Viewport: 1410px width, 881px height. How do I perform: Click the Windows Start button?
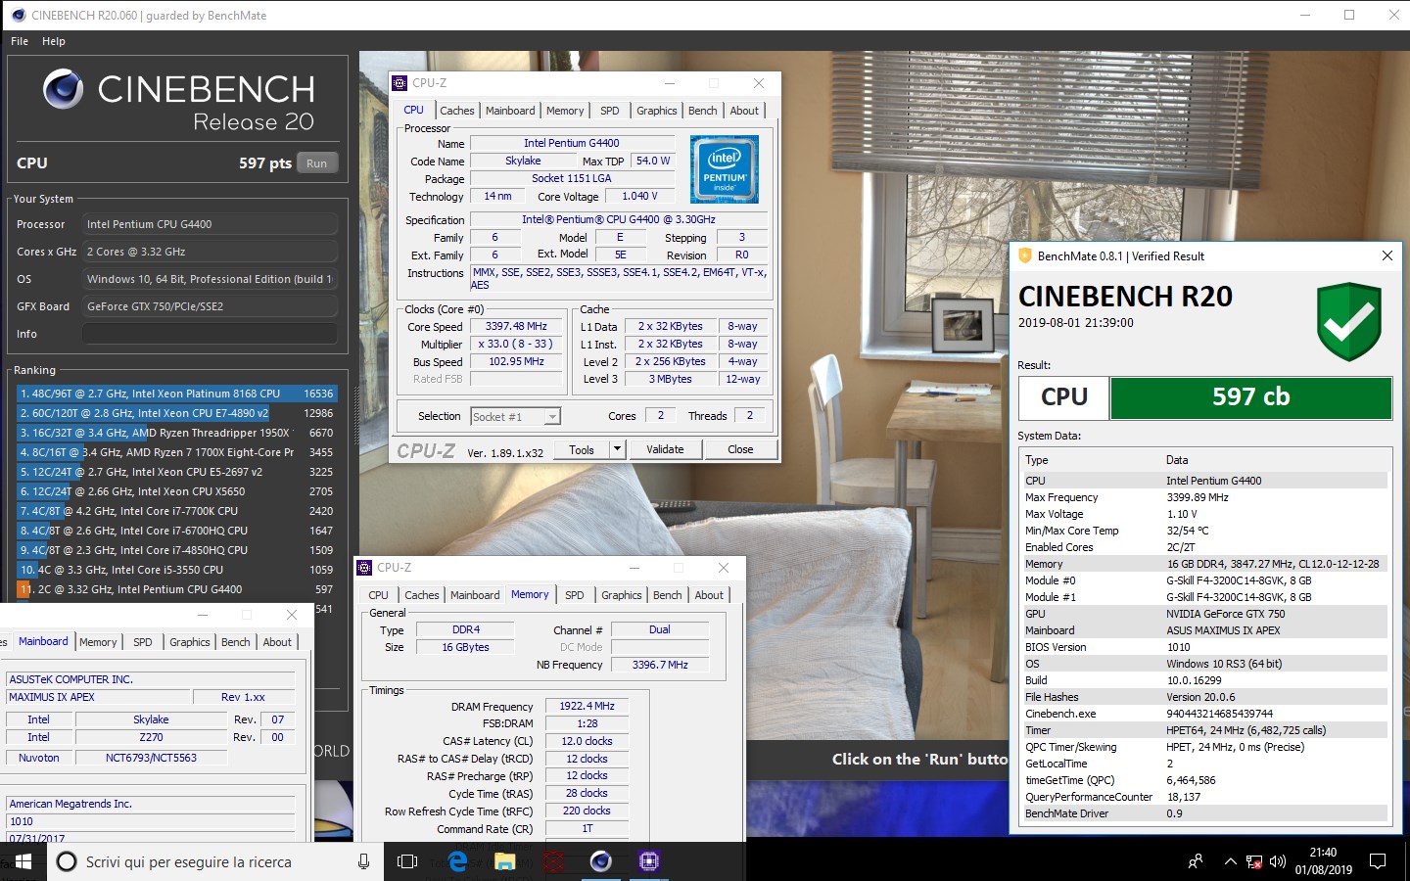click(23, 861)
